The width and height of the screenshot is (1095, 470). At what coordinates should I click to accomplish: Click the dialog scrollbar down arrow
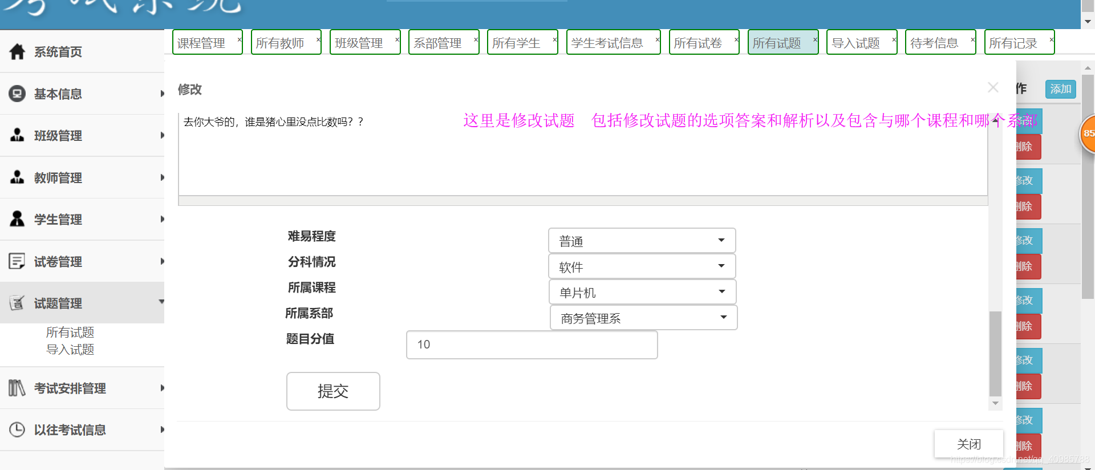[x=995, y=403]
